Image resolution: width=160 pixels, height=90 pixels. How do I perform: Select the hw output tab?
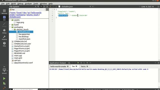click(73, 66)
